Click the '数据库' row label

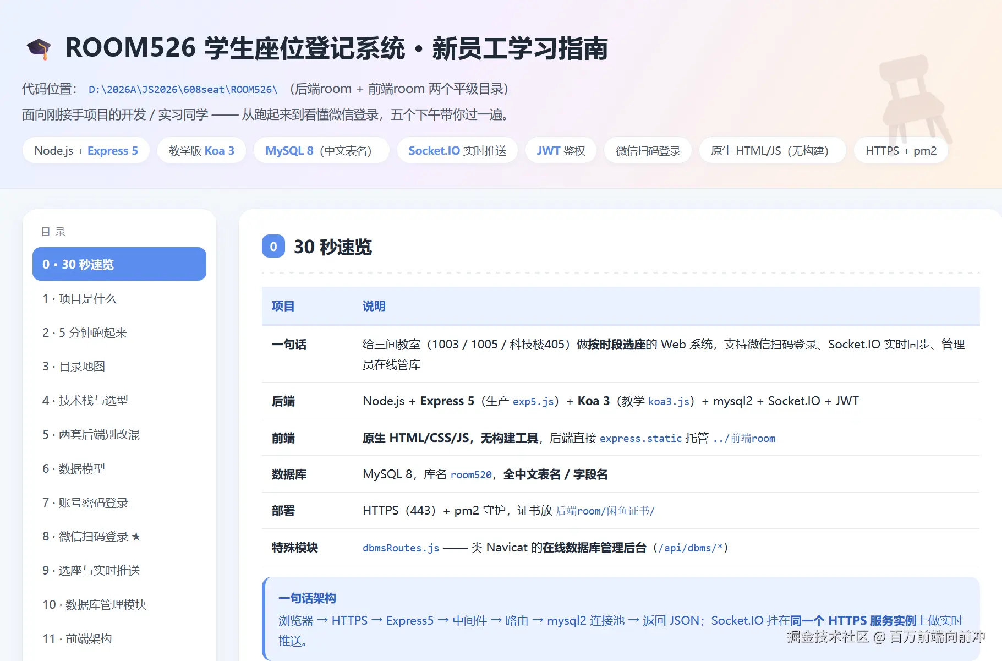tap(289, 474)
